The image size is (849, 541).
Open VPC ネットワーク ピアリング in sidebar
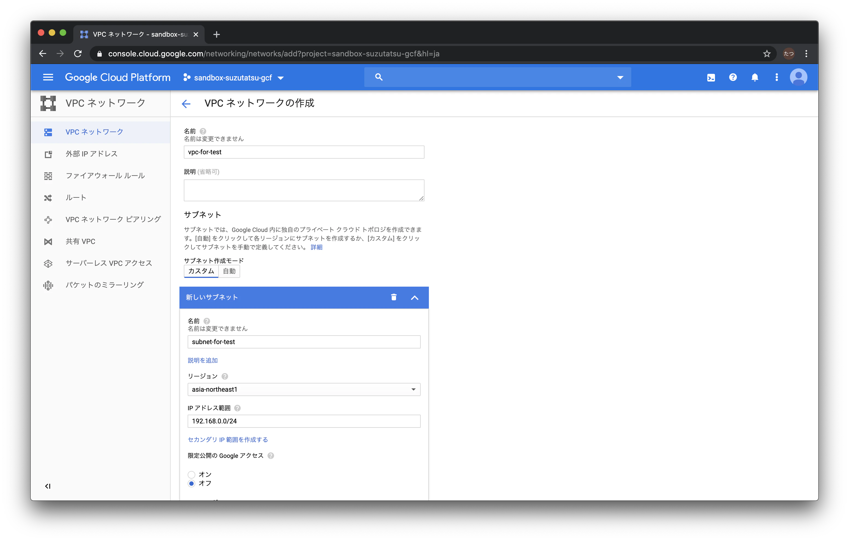[100, 219]
